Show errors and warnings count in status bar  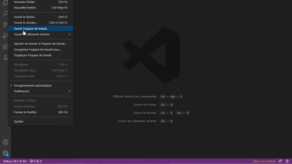click(x=36, y=161)
